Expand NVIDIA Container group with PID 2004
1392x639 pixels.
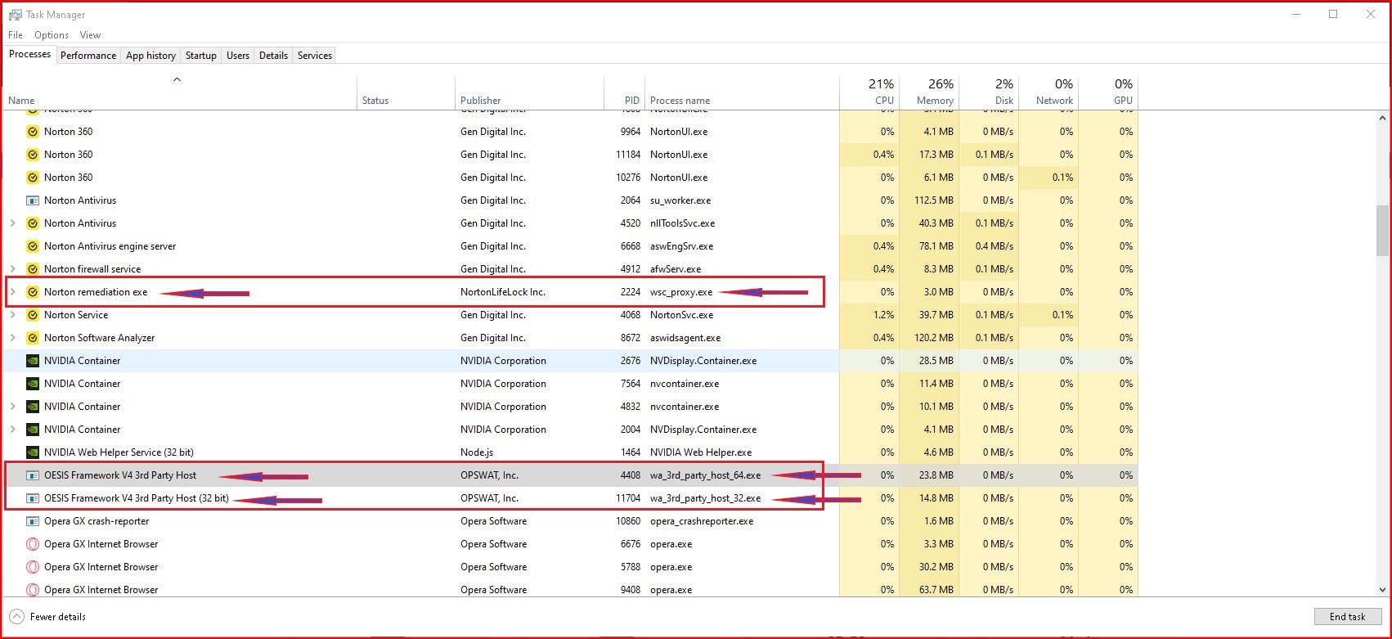[12, 430]
